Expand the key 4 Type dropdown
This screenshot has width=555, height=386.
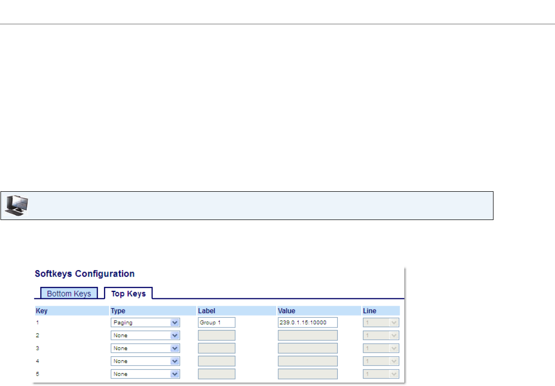[x=145, y=361]
